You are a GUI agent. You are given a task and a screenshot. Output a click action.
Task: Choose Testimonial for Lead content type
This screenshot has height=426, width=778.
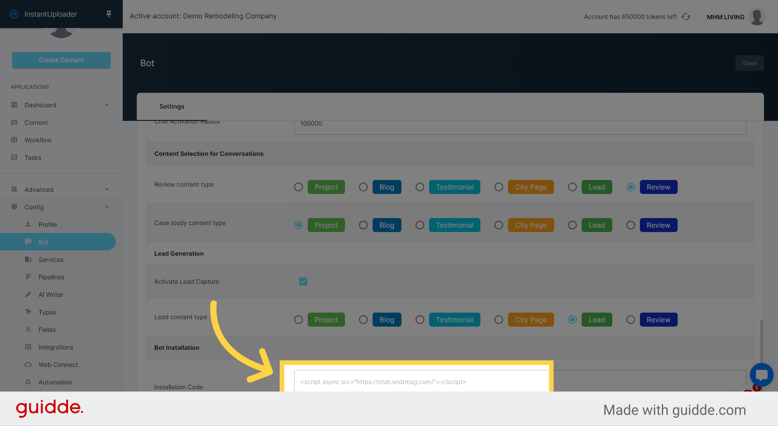(419, 320)
